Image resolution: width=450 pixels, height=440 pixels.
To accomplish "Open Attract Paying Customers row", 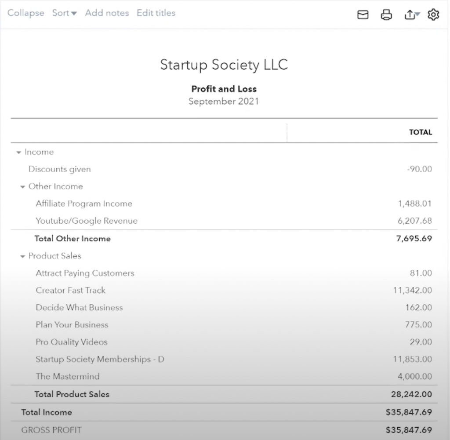I will 85,273.
